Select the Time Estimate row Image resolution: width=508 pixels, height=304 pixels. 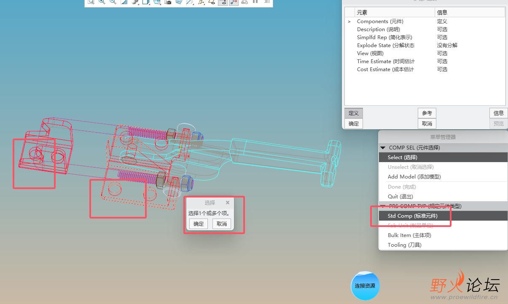pos(425,61)
